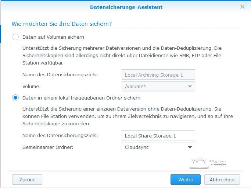
Task: Go back with the Zurück button
Action: [x=27, y=180]
